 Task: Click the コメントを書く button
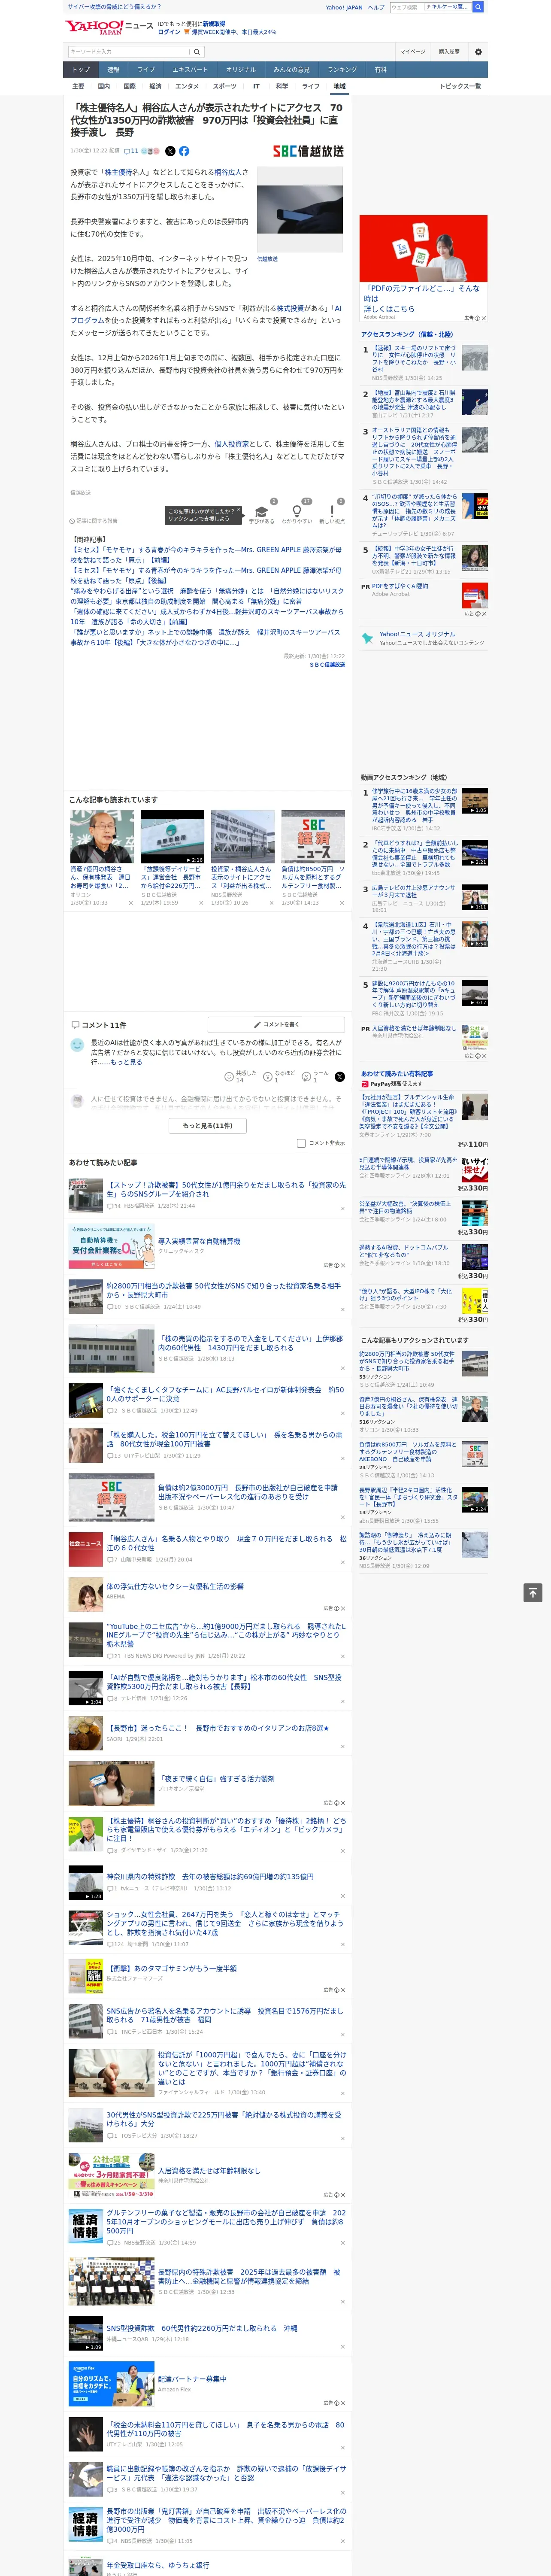276,1024
